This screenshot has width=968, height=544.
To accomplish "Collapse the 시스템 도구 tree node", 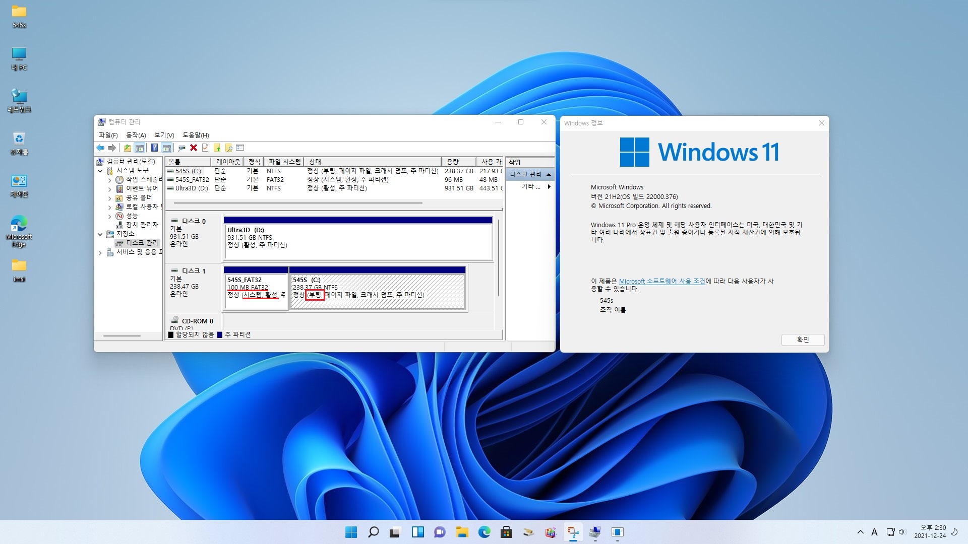I will [100, 171].
